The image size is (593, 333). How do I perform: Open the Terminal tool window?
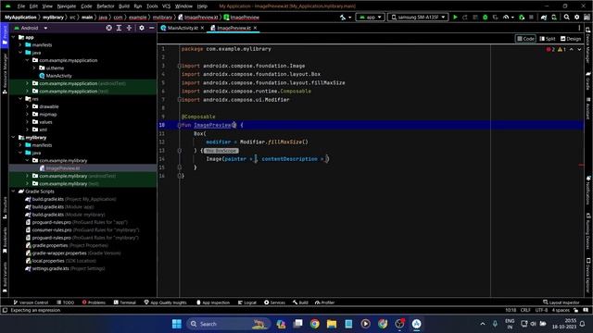[x=125, y=302]
